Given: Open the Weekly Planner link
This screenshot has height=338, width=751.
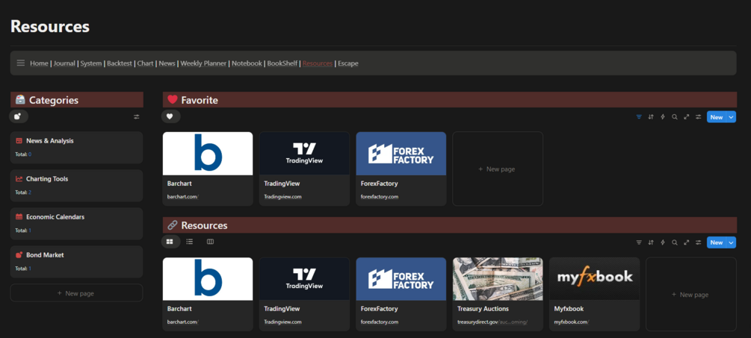Looking at the screenshot, I should pyautogui.click(x=203, y=63).
